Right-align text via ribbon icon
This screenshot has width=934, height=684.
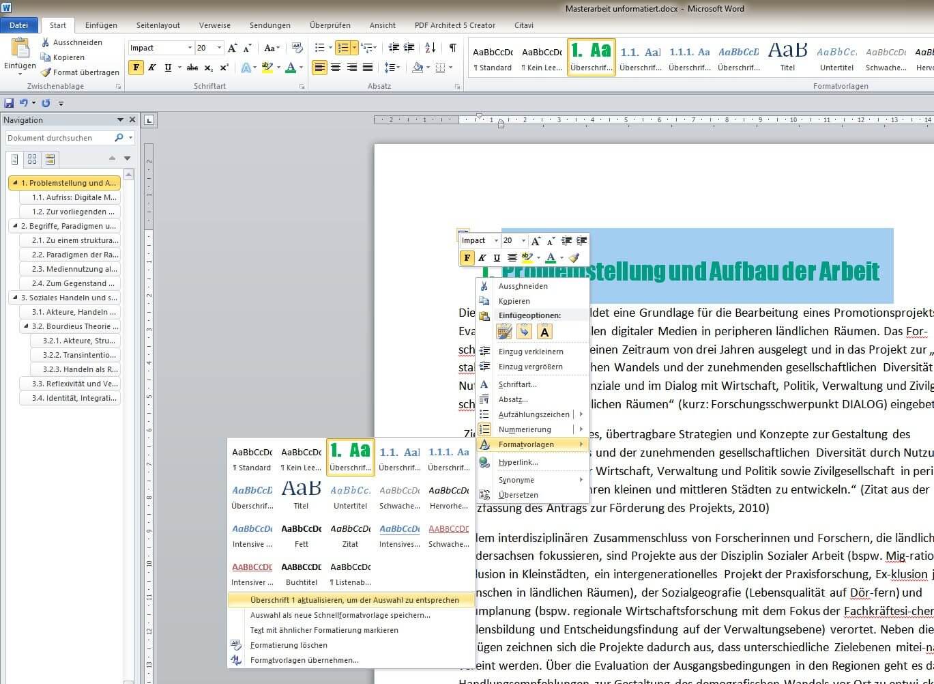(x=352, y=68)
